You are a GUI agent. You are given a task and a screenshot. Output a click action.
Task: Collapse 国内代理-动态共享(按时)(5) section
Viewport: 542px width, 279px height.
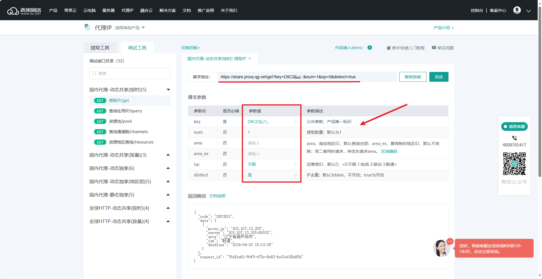(168, 90)
